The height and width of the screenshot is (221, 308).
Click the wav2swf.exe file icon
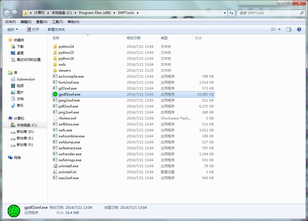55,178
